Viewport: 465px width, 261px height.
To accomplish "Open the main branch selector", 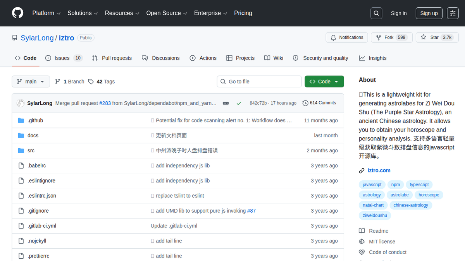I will click(x=31, y=82).
